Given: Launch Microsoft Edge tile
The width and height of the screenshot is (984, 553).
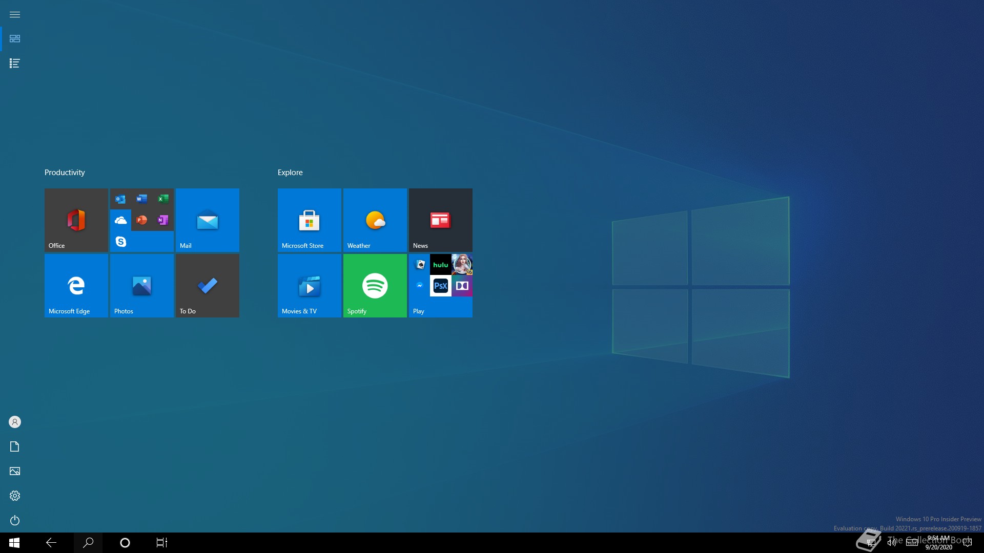Looking at the screenshot, I should coord(76,285).
